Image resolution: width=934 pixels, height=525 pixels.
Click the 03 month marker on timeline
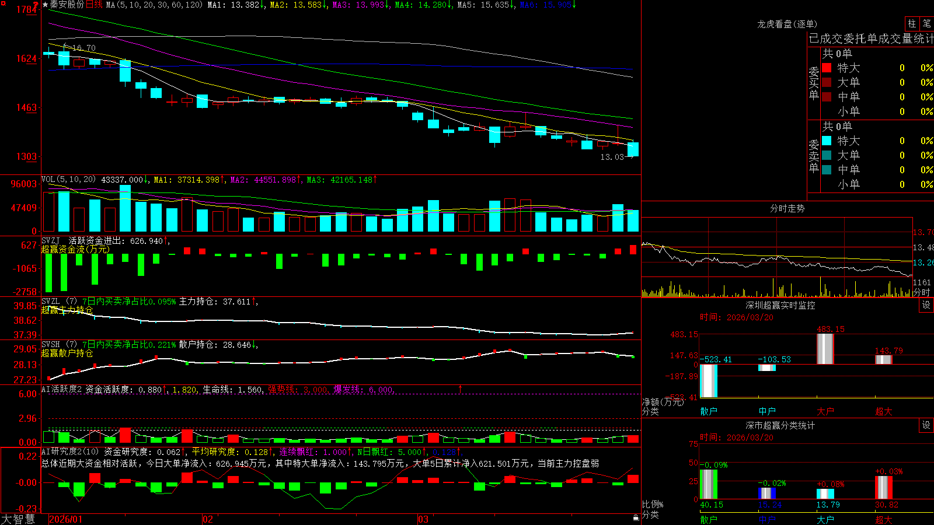[423, 519]
